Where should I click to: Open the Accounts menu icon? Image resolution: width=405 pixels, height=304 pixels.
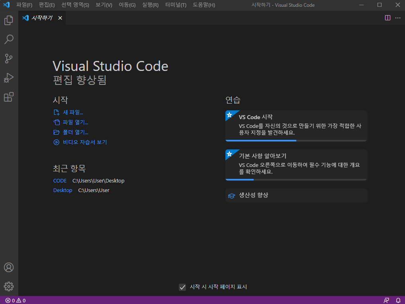tap(9, 267)
